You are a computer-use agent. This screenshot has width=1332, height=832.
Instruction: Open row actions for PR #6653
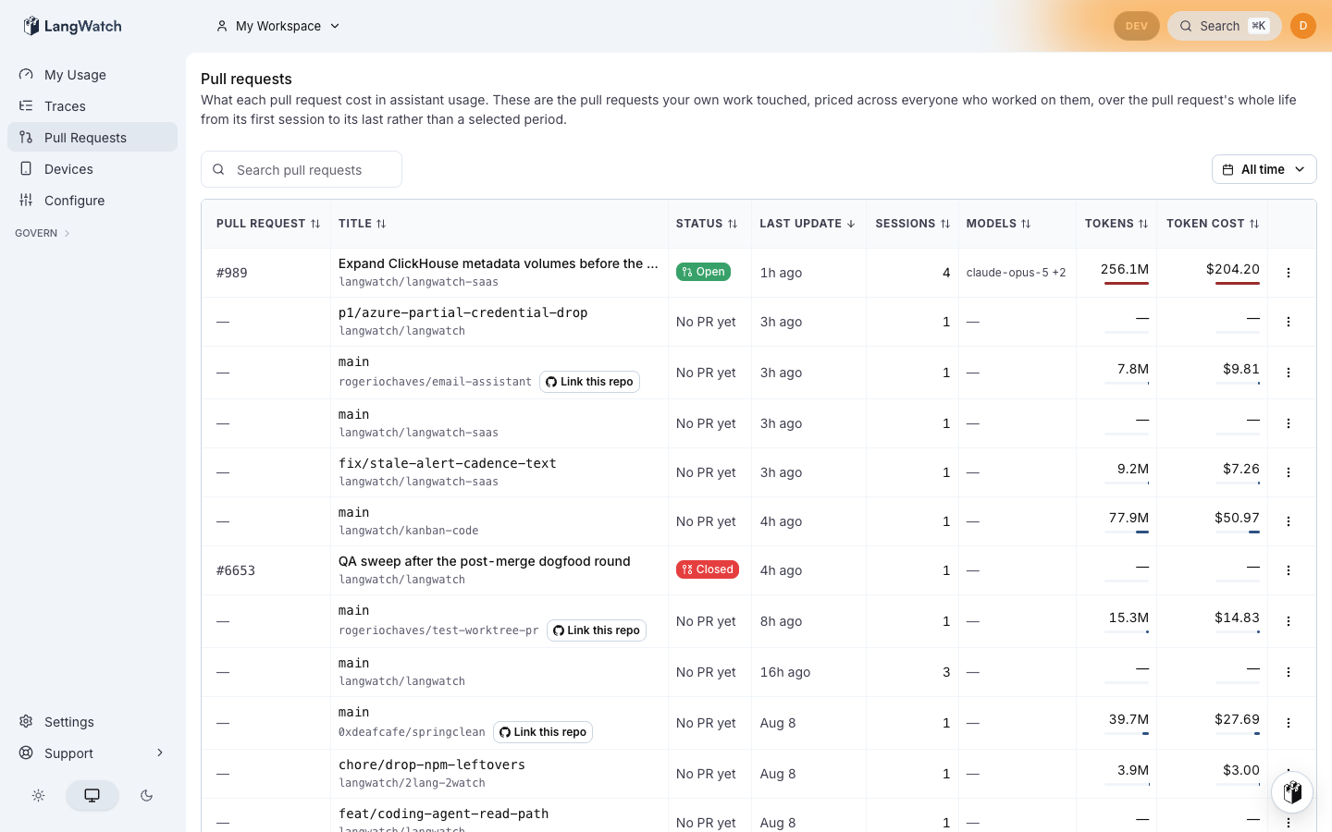[x=1289, y=570]
